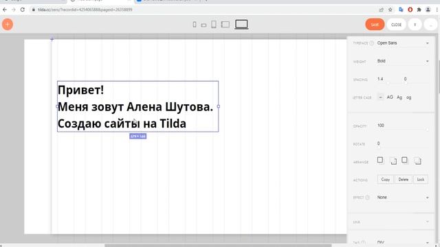Click the share page icon in address bar
Viewport: 440px width, 247px height.
click(x=381, y=10)
